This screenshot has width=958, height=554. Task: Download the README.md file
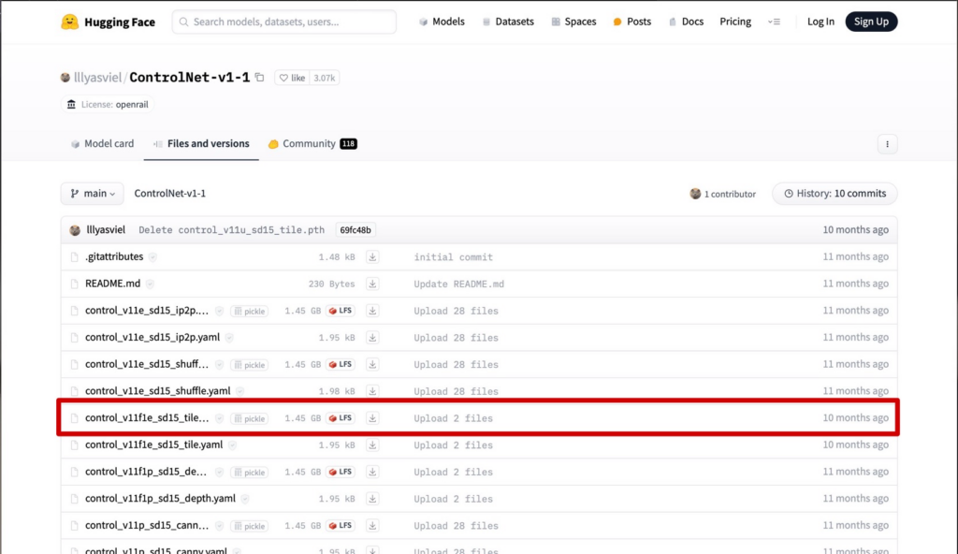pyautogui.click(x=372, y=284)
